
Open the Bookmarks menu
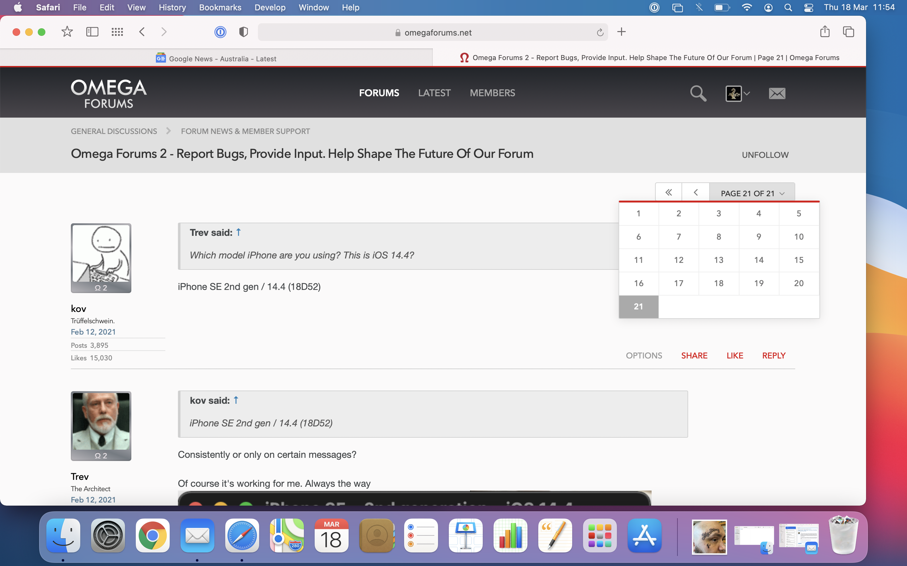click(x=220, y=8)
